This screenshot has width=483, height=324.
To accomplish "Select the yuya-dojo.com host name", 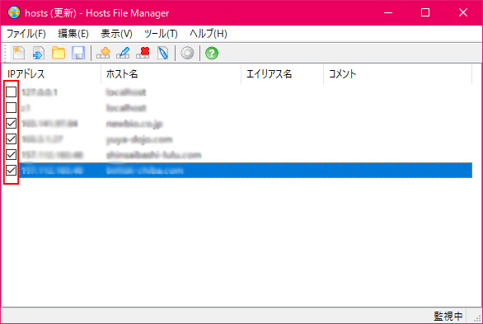I will pos(139,139).
